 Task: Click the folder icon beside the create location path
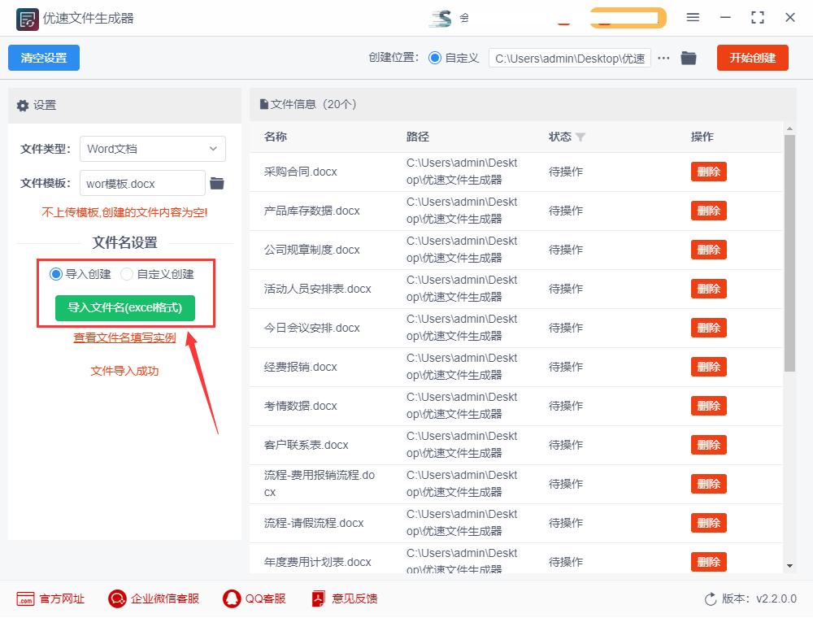688,58
